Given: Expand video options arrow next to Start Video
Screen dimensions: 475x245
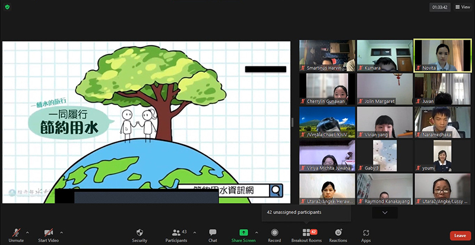Looking at the screenshot, I should click(x=63, y=232).
